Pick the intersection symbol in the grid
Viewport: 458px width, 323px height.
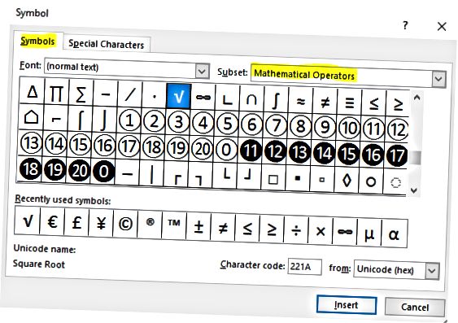click(252, 99)
